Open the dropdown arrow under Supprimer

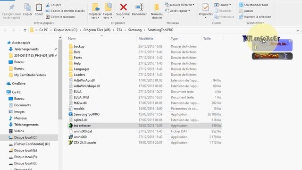pyautogui.click(x=123, y=18)
